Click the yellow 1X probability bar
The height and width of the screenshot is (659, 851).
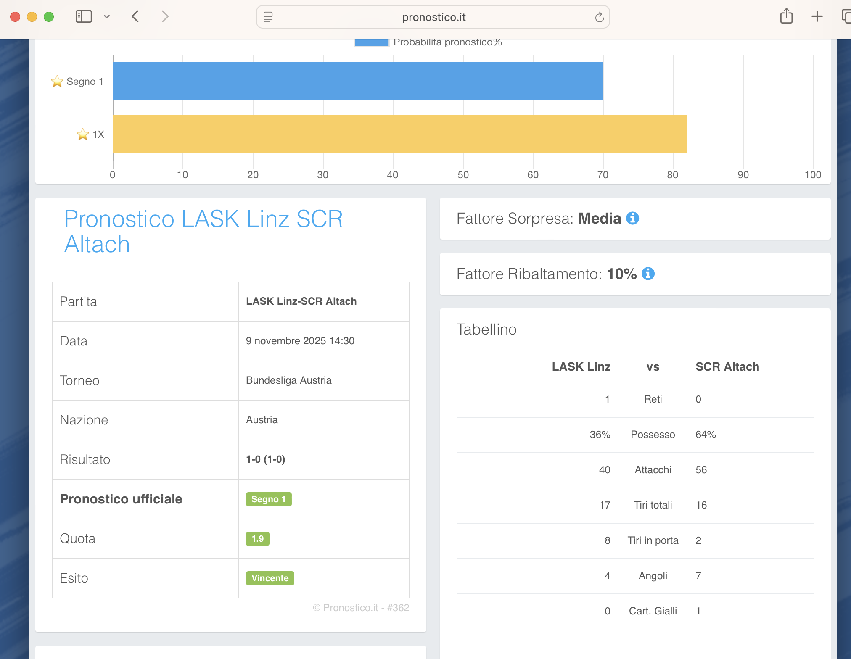(x=399, y=134)
